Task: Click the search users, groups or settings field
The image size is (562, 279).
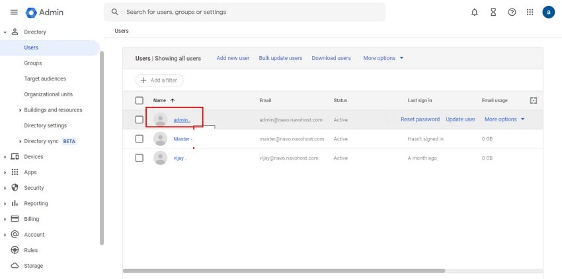Action: click(245, 12)
